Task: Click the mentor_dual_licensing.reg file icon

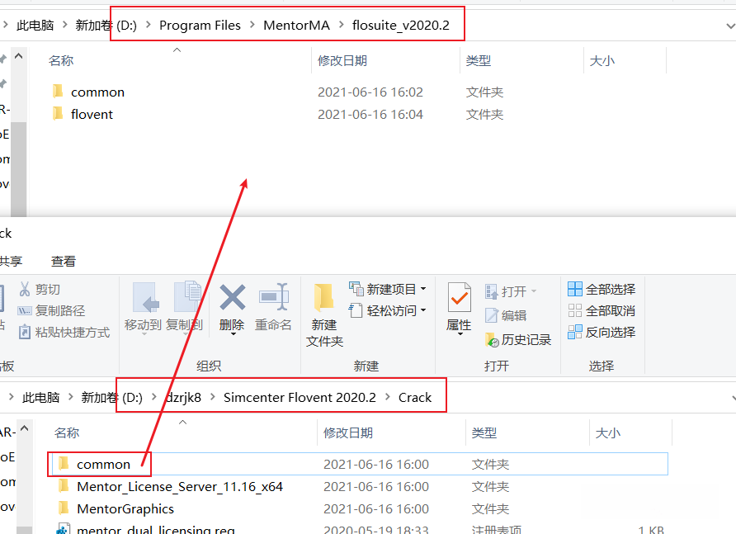Action: pos(64,528)
